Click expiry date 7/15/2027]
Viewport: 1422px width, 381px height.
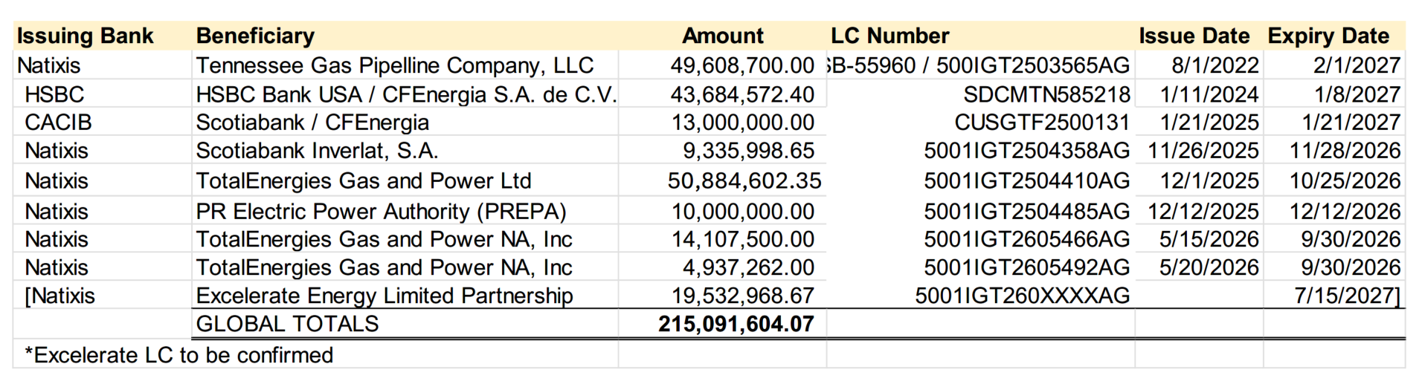pos(1348,296)
